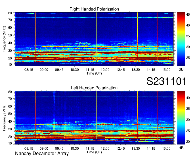This screenshot has height=157, width=193.
Task: Click the 80 MHz tick on Left Handed plot
Action: click(x=10, y=92)
